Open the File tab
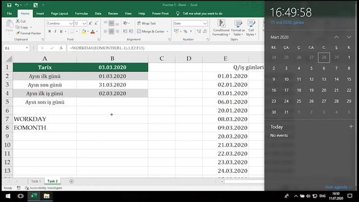Screen dimensions: 359x202 (10, 13)
